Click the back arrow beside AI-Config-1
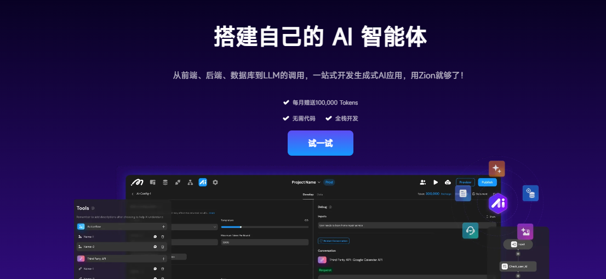 click(x=133, y=193)
